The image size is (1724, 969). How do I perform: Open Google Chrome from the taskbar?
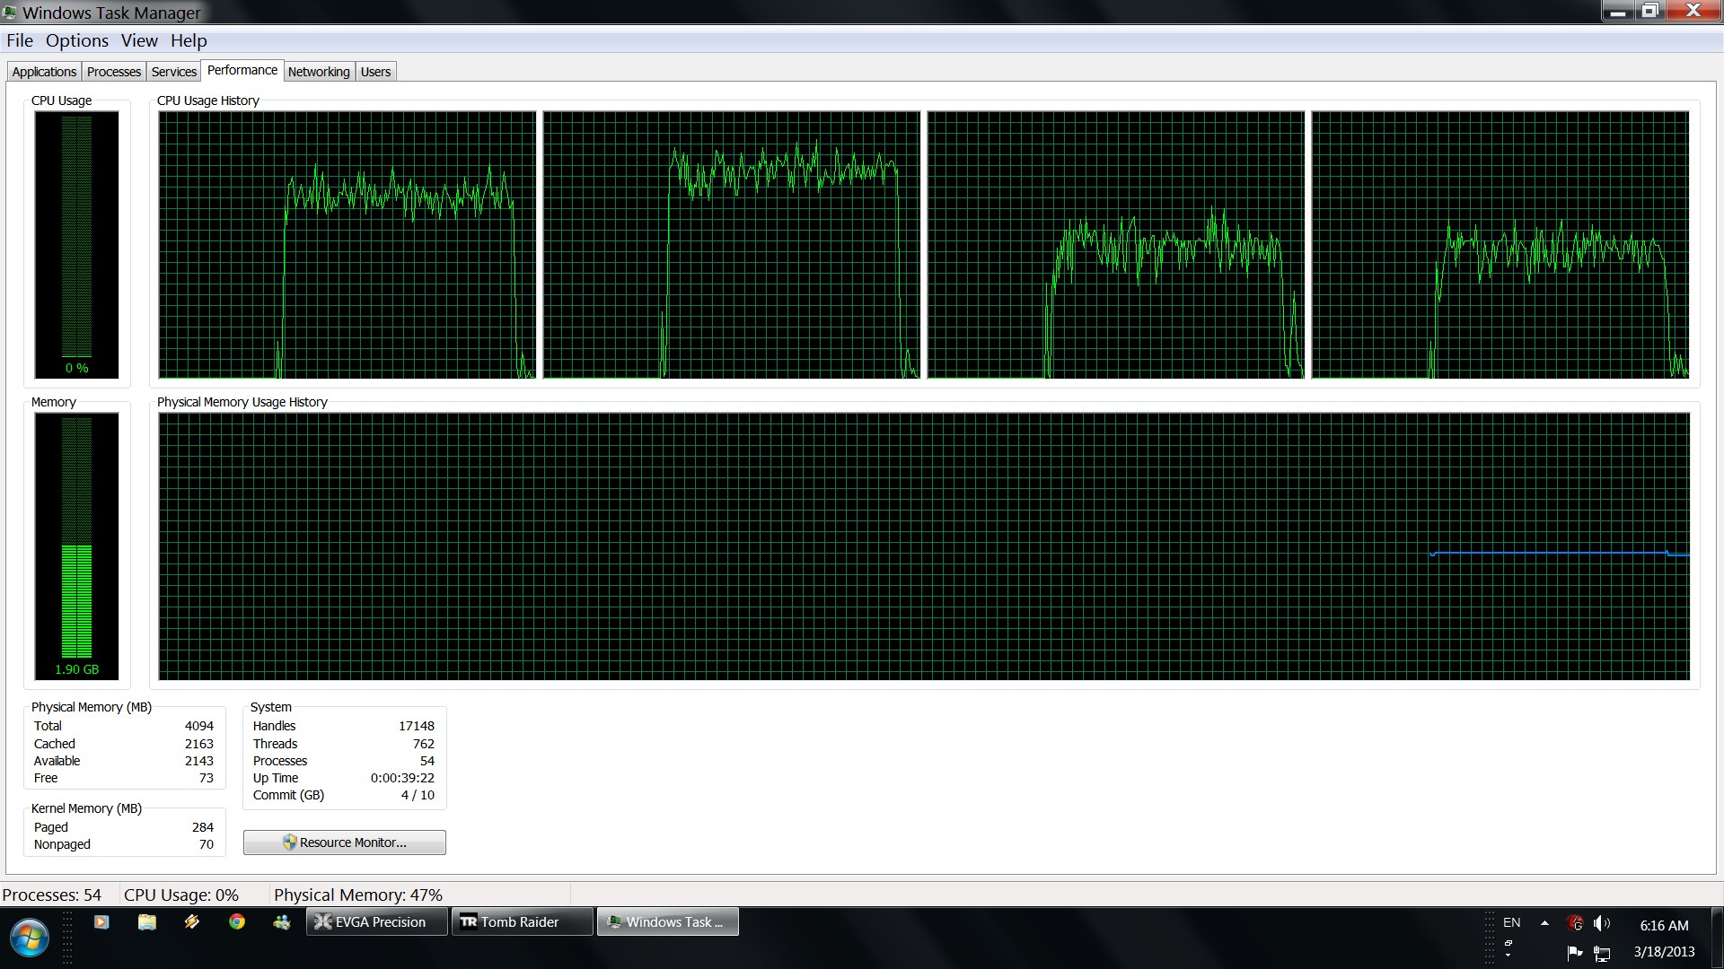[237, 921]
